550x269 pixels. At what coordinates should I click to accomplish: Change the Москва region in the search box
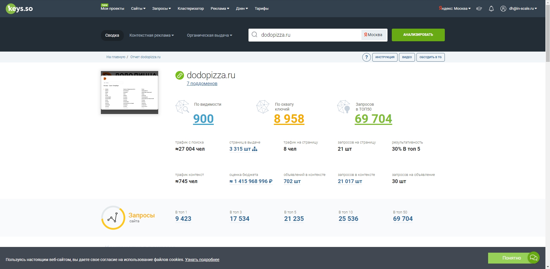[x=373, y=35]
